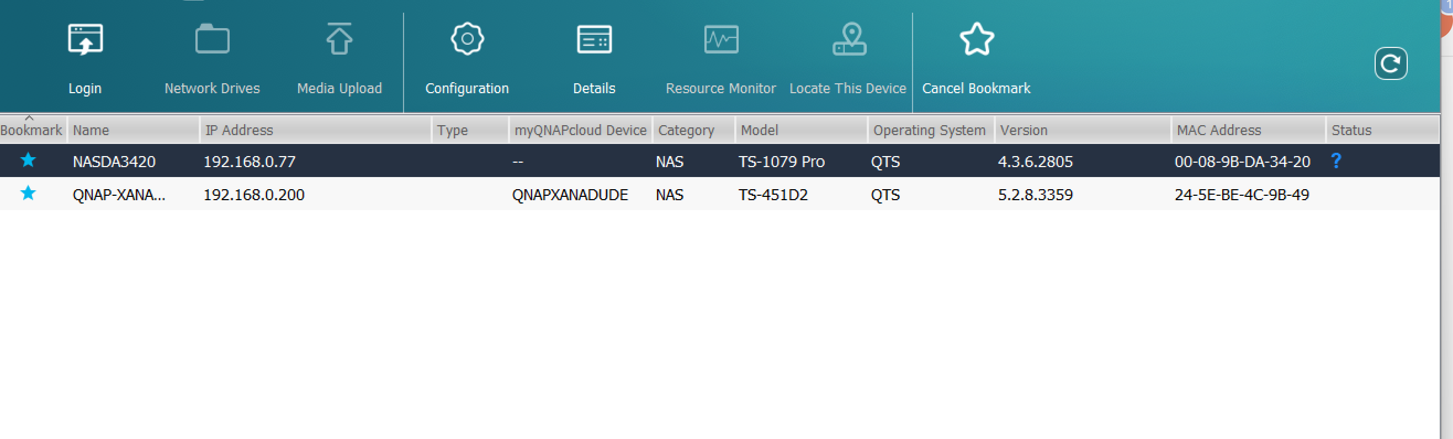Click the MAC Address column header

tap(1218, 130)
